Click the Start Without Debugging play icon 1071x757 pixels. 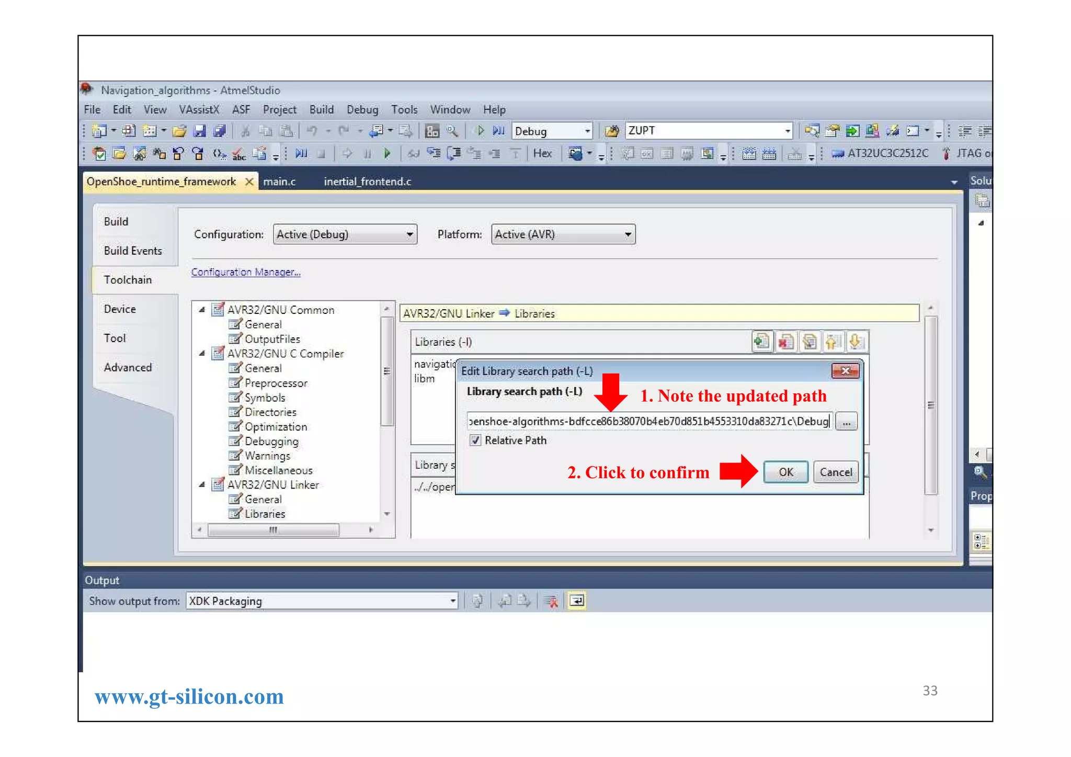tap(481, 131)
